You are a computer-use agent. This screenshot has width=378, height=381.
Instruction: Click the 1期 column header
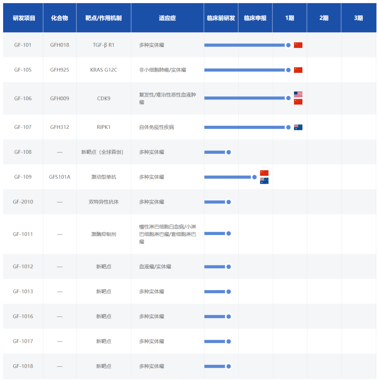coord(289,18)
